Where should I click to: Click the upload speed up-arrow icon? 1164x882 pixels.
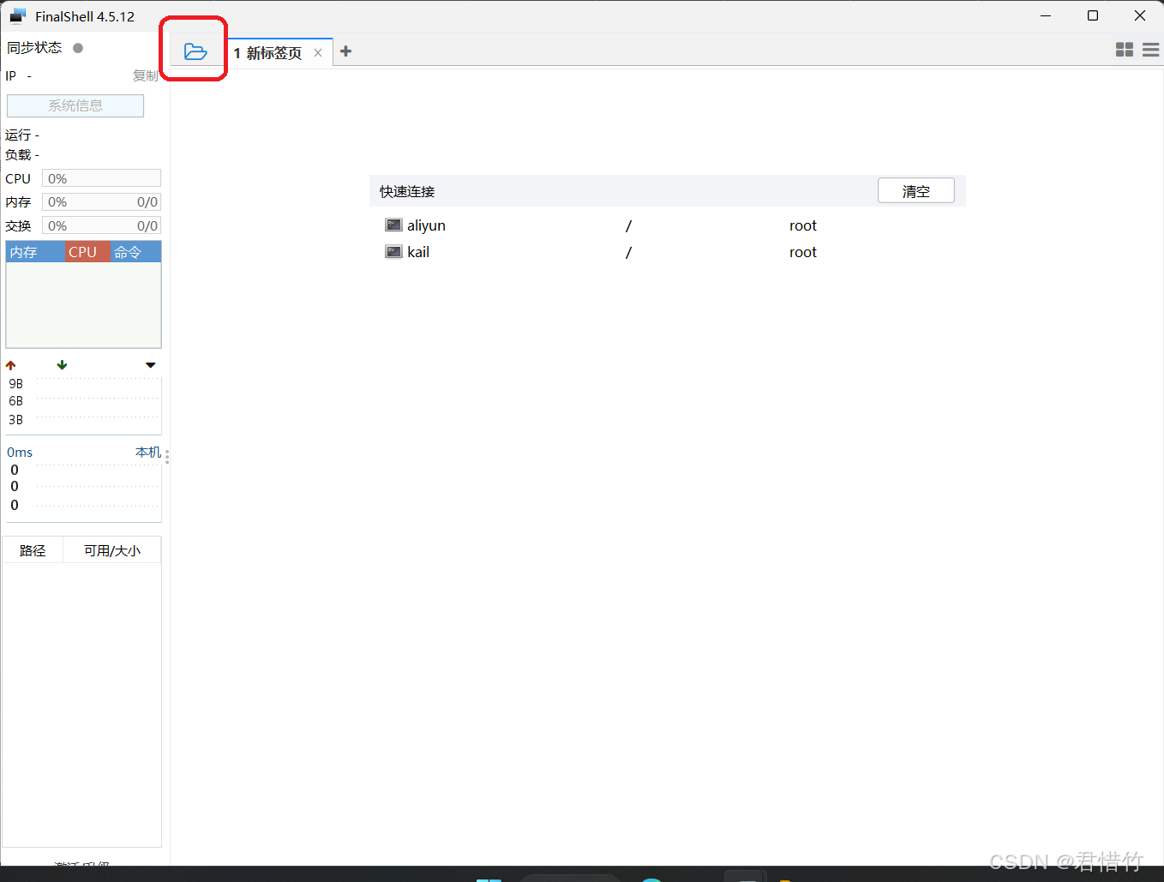click(11, 365)
